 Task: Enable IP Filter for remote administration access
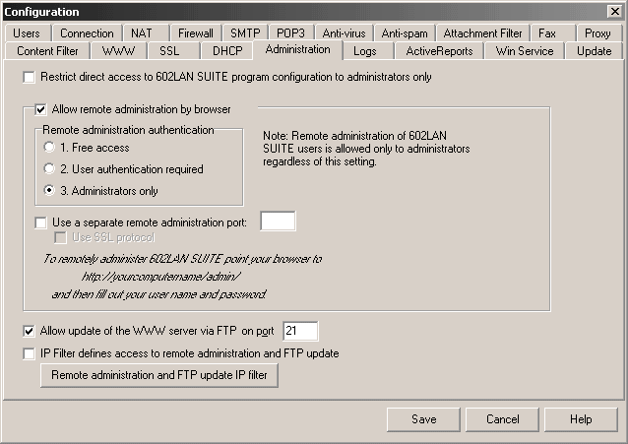tap(28, 353)
